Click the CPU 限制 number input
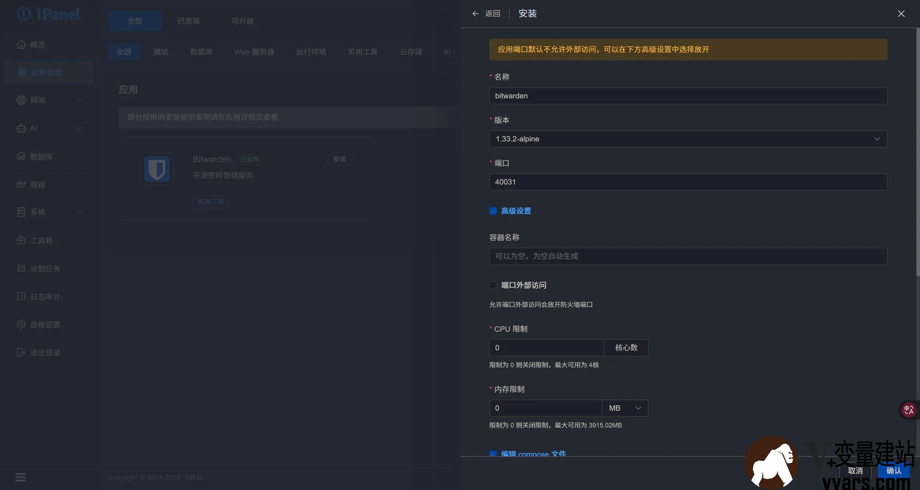The image size is (920, 490). click(546, 348)
